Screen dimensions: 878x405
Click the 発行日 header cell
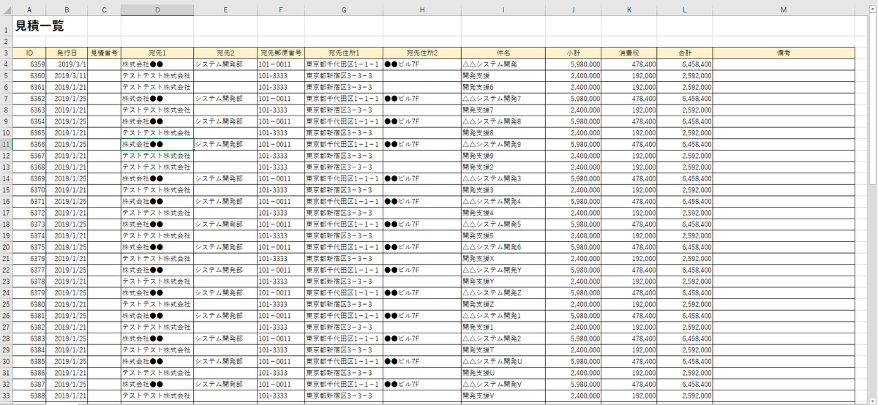click(x=67, y=53)
